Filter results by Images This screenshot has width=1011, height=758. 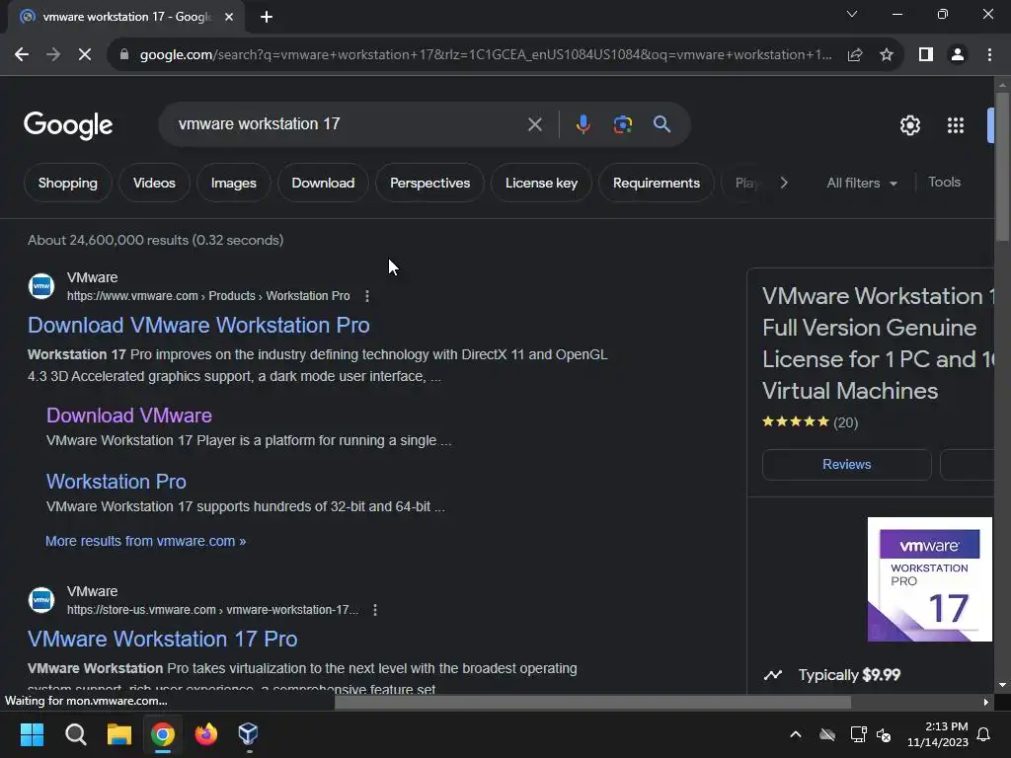click(233, 183)
